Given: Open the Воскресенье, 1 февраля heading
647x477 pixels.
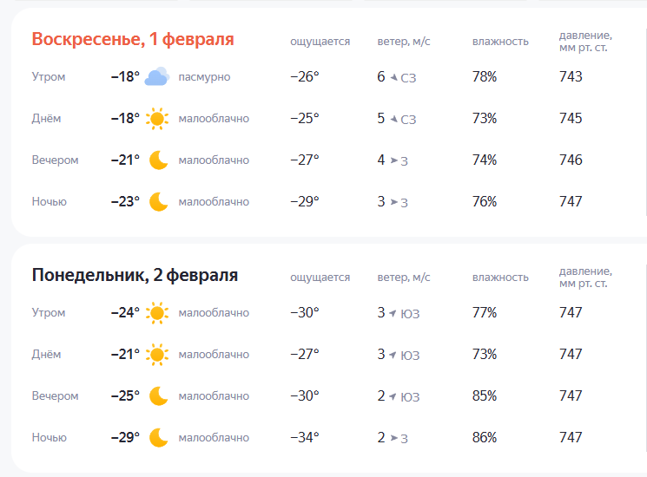Looking at the screenshot, I should pyautogui.click(x=133, y=39).
